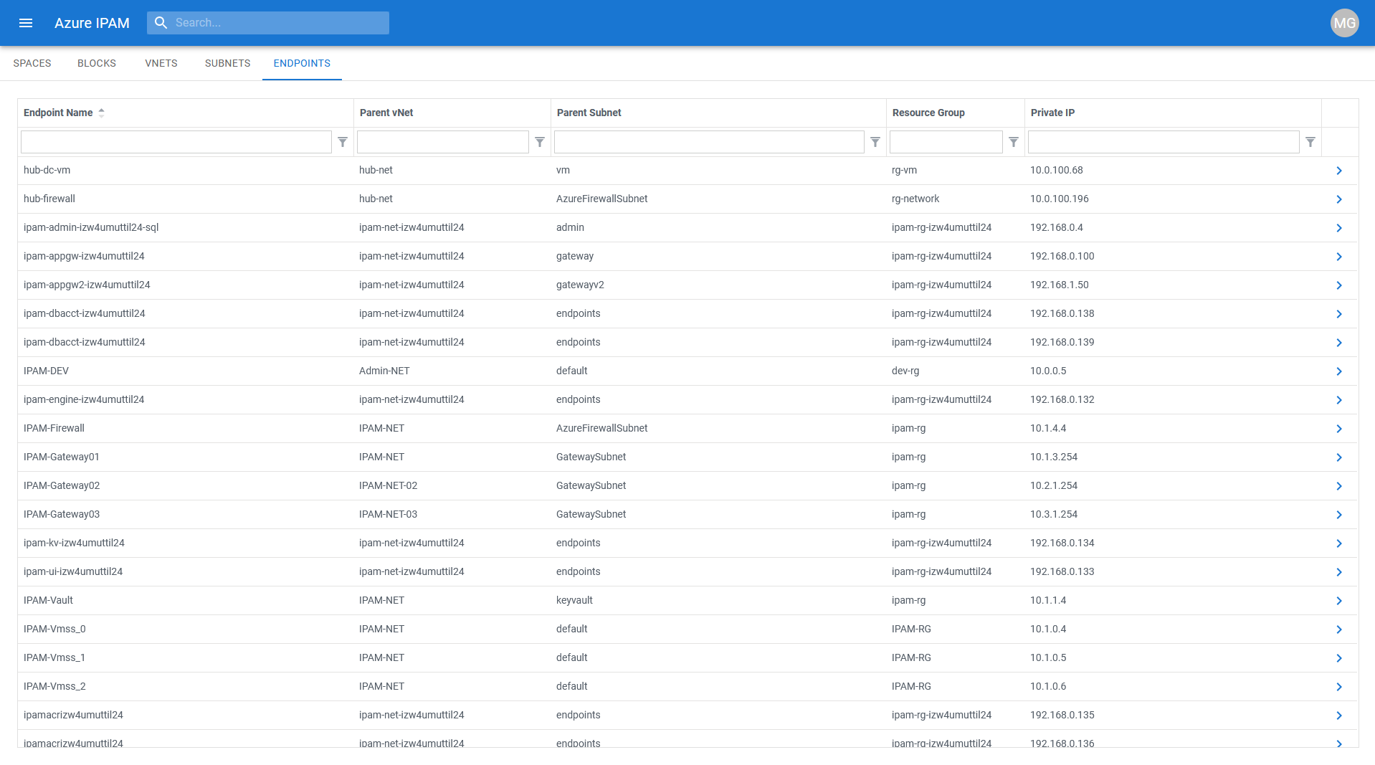The height and width of the screenshot is (765, 1375).
Task: Expand details arrow for ipam-engine-izw4umuttil24 row
Action: click(1339, 400)
